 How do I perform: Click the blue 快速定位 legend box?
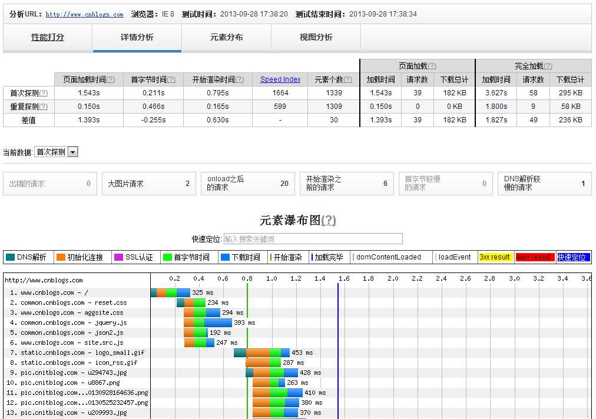click(573, 257)
